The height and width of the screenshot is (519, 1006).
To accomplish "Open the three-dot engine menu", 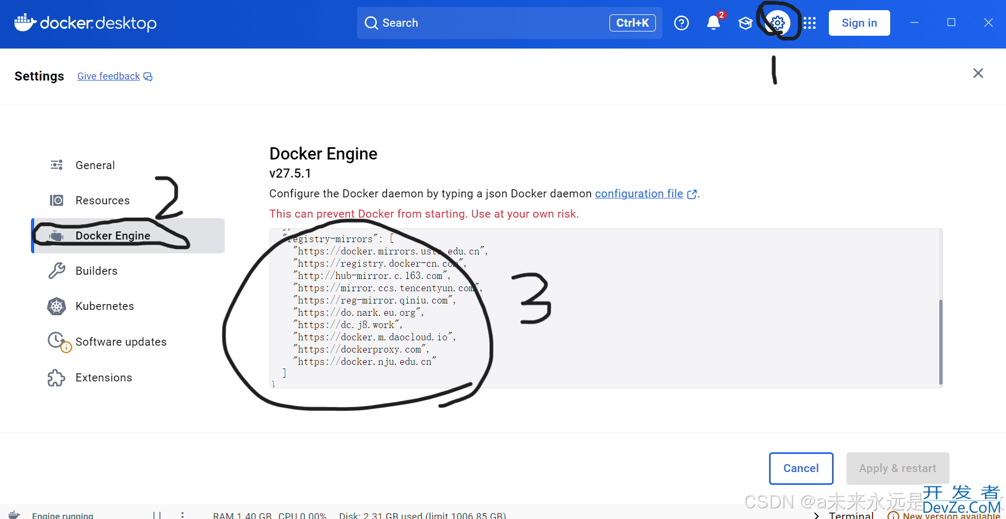I will point(183,515).
